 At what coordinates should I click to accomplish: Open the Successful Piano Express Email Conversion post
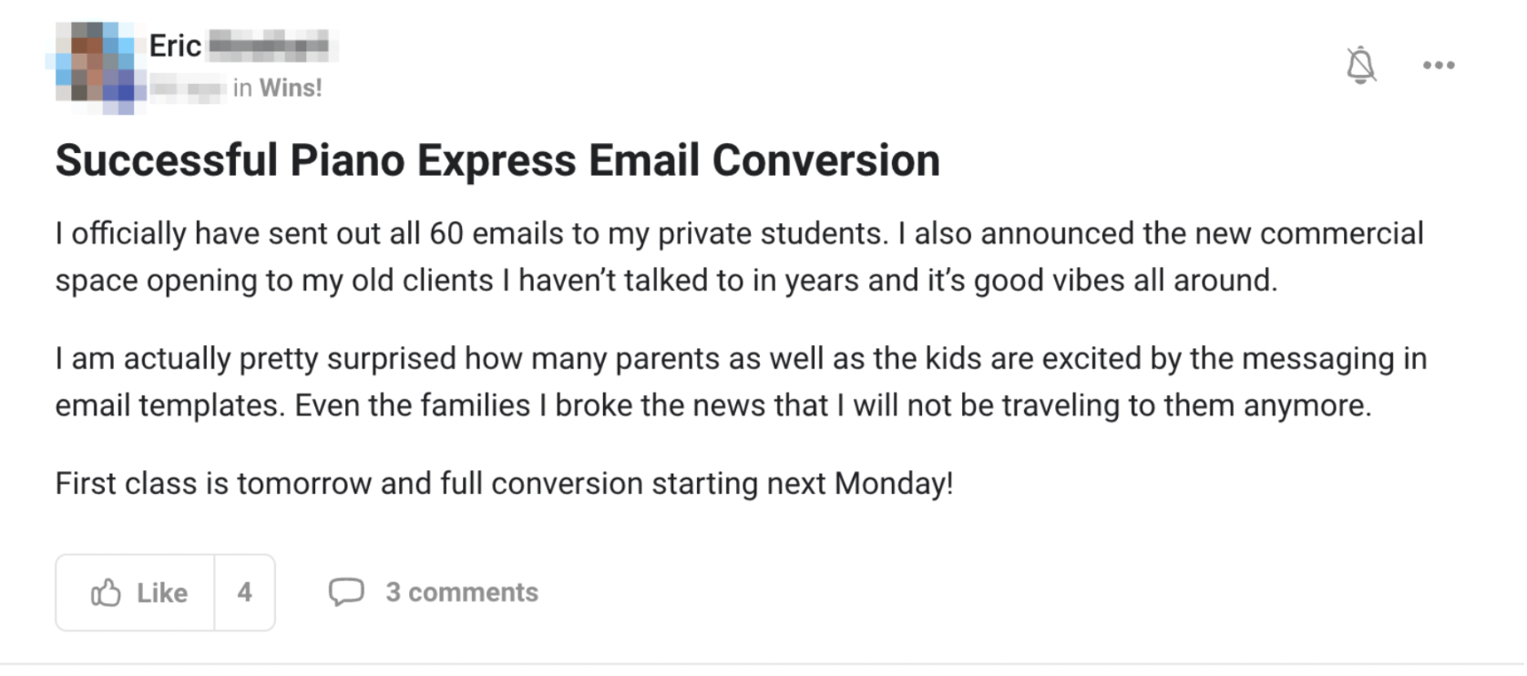pos(497,160)
